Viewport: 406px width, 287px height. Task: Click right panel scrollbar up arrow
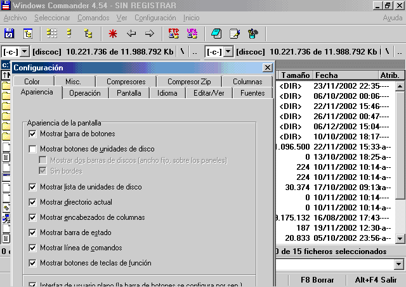[400, 86]
